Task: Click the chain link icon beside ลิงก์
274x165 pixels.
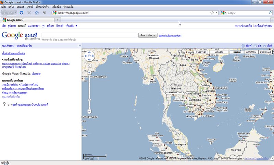Action: 264,46
